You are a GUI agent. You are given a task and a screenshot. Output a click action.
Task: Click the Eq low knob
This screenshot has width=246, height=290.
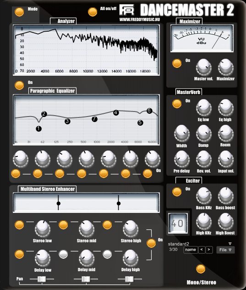203,108
